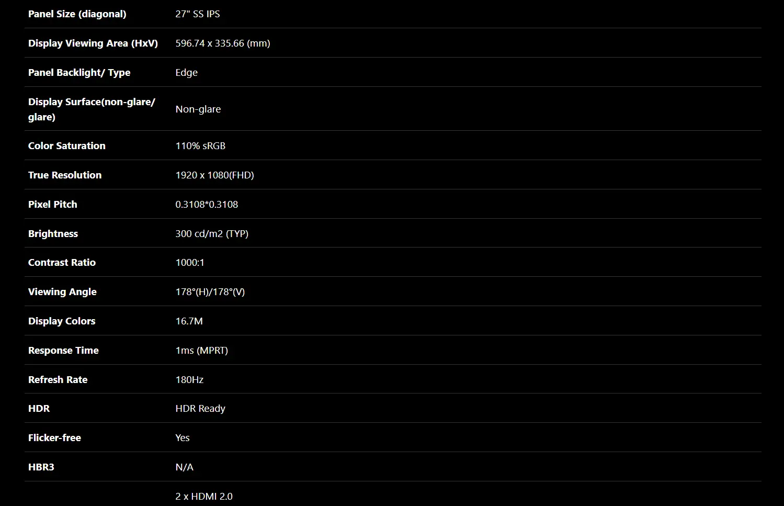Click the Display Colors label
784x506 pixels.
[62, 321]
